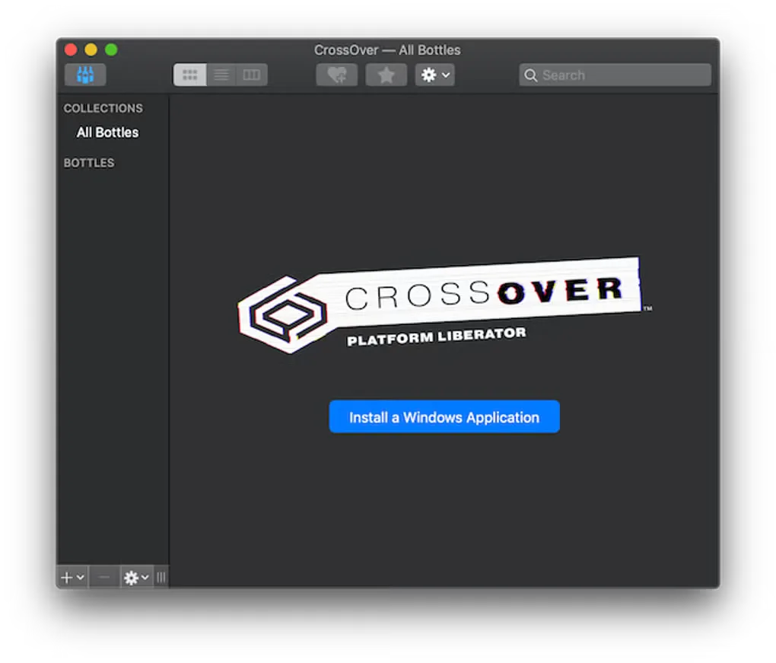Focus the Search field

click(615, 75)
